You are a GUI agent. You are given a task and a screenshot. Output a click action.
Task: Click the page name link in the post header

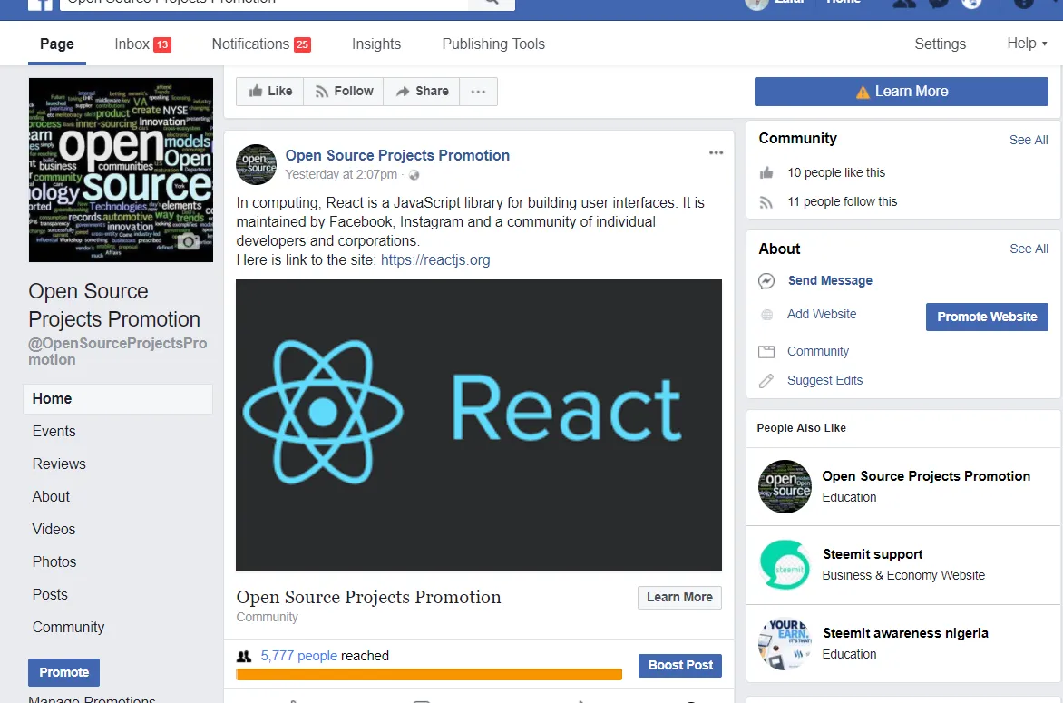click(397, 155)
